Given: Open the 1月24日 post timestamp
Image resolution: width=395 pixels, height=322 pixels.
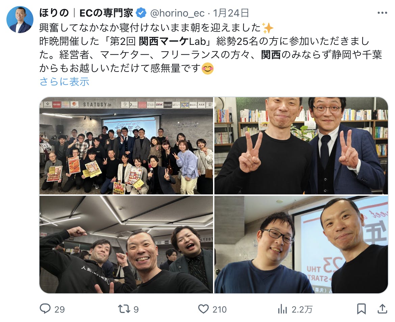Looking at the screenshot, I should tap(231, 13).
